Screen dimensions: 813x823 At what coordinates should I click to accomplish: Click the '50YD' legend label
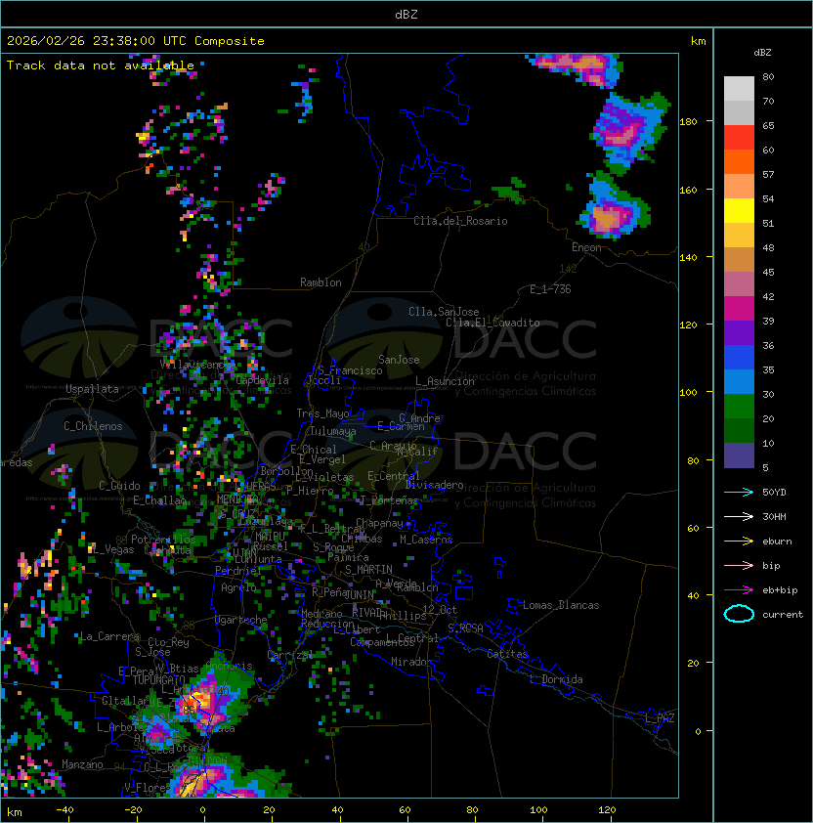(774, 493)
